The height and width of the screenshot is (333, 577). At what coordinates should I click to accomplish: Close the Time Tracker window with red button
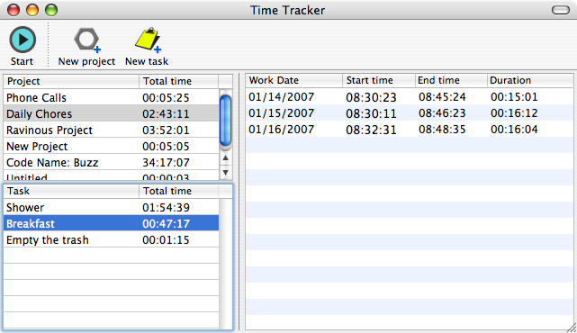14,10
